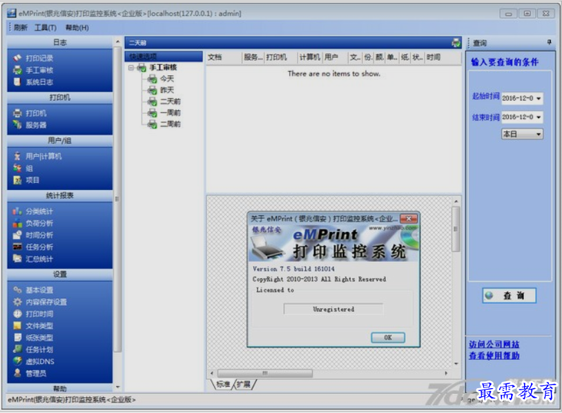Collapse the 手工审核 tree node
This screenshot has width=562, height=413.
[x=131, y=68]
